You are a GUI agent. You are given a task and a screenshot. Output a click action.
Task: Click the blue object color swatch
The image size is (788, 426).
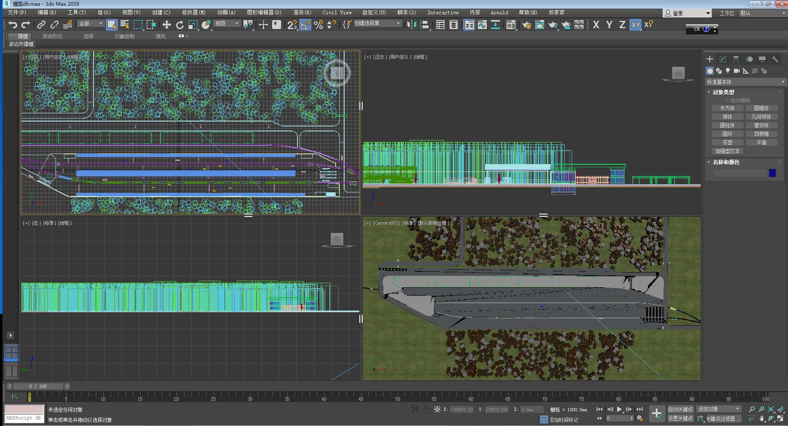[x=772, y=173]
